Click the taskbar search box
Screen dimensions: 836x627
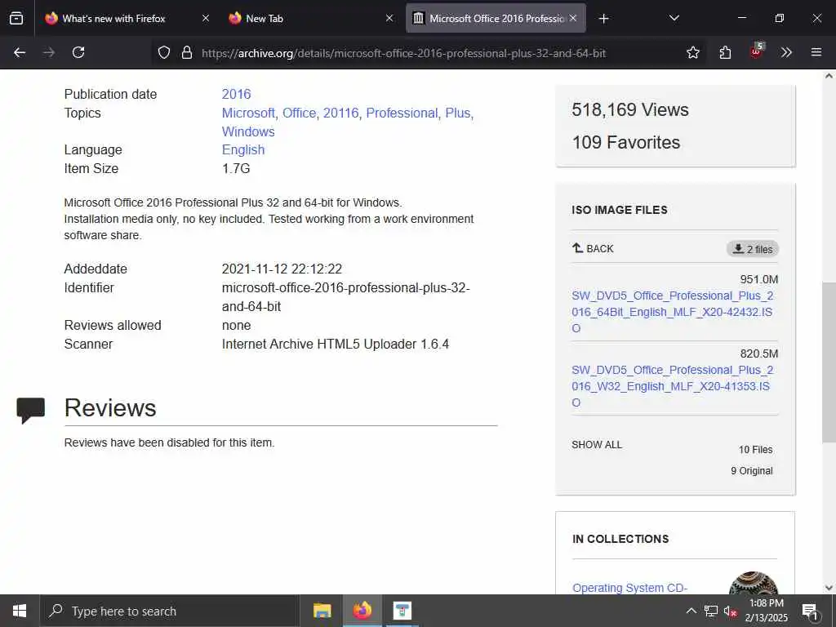pyautogui.click(x=169, y=611)
